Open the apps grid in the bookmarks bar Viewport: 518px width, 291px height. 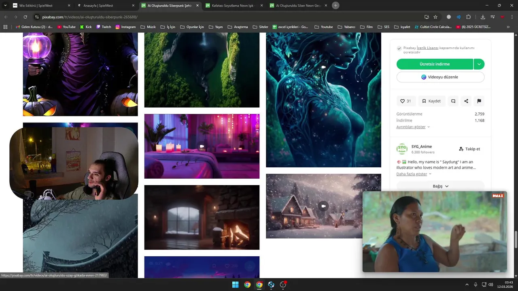5,27
